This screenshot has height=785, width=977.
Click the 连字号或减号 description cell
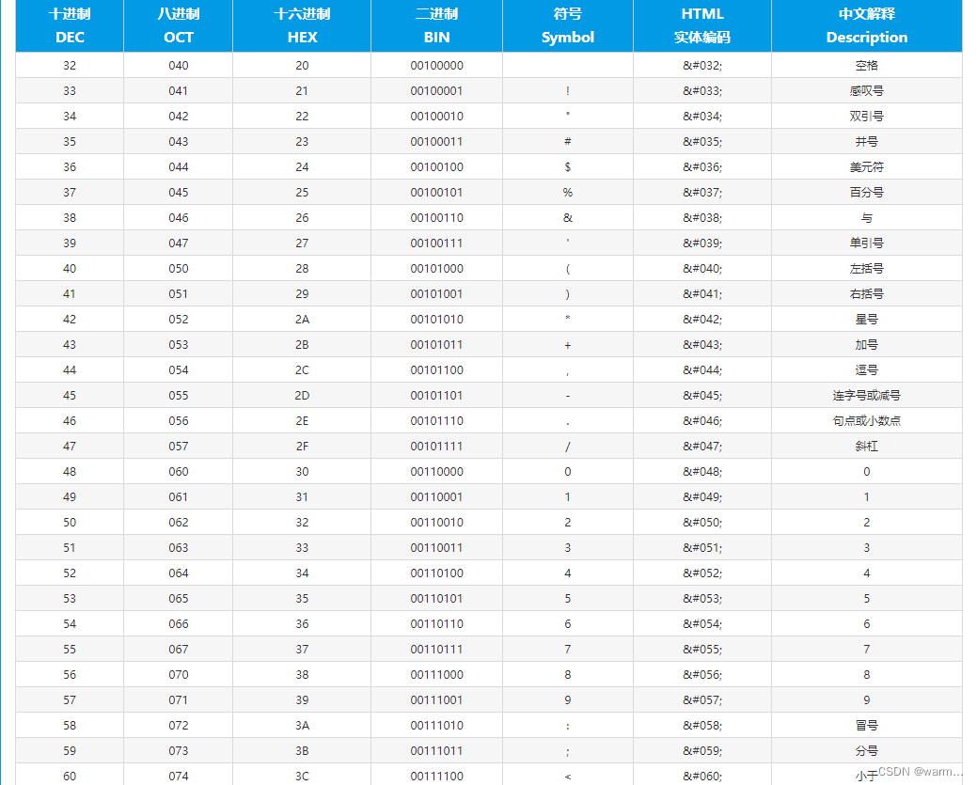[867, 396]
